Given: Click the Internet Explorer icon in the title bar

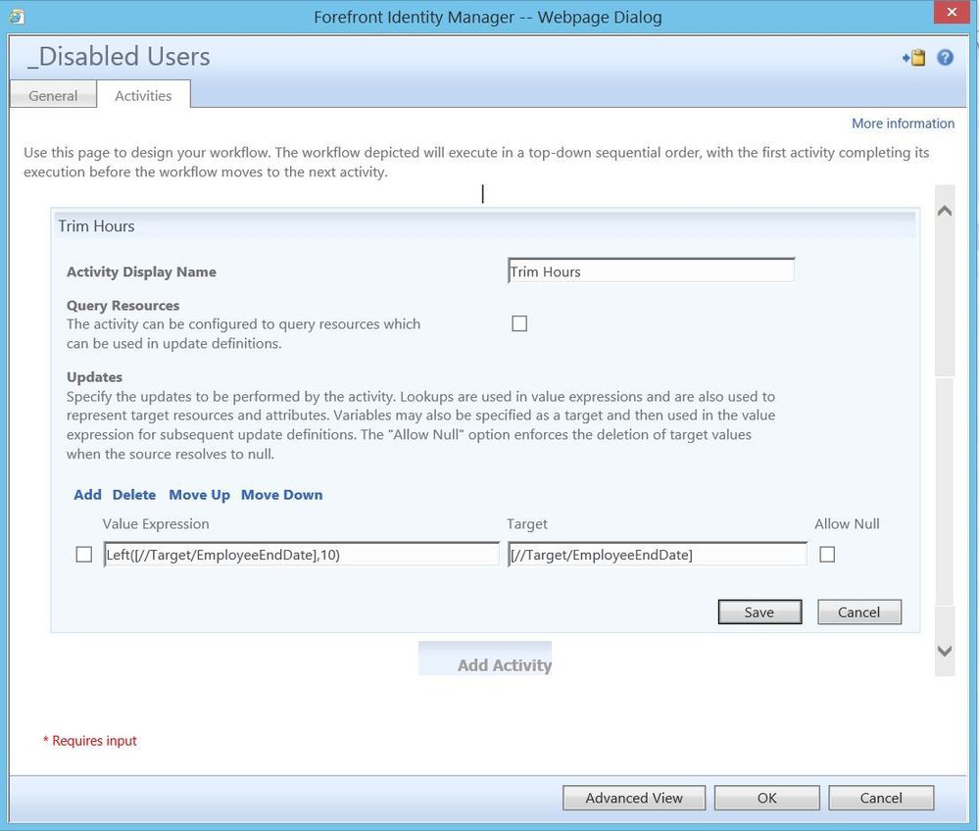Looking at the screenshot, I should pyautogui.click(x=17, y=17).
